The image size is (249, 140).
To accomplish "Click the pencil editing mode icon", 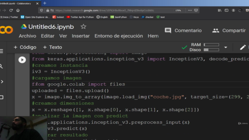I will pyautogui.click(x=243, y=47).
